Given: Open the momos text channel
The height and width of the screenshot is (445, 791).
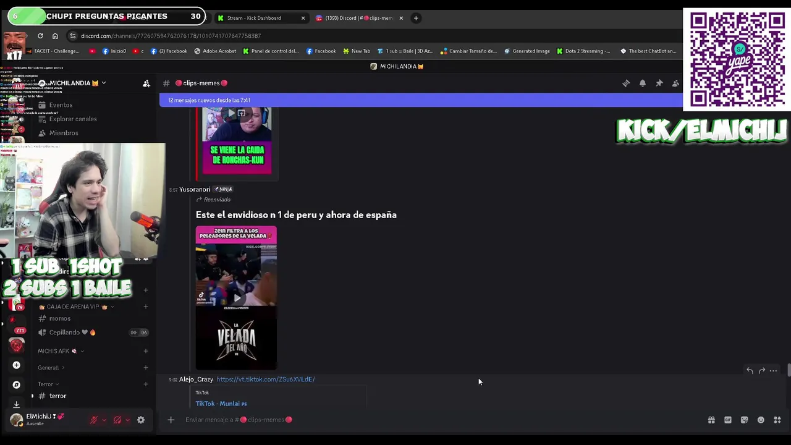Looking at the screenshot, I should (x=60, y=318).
